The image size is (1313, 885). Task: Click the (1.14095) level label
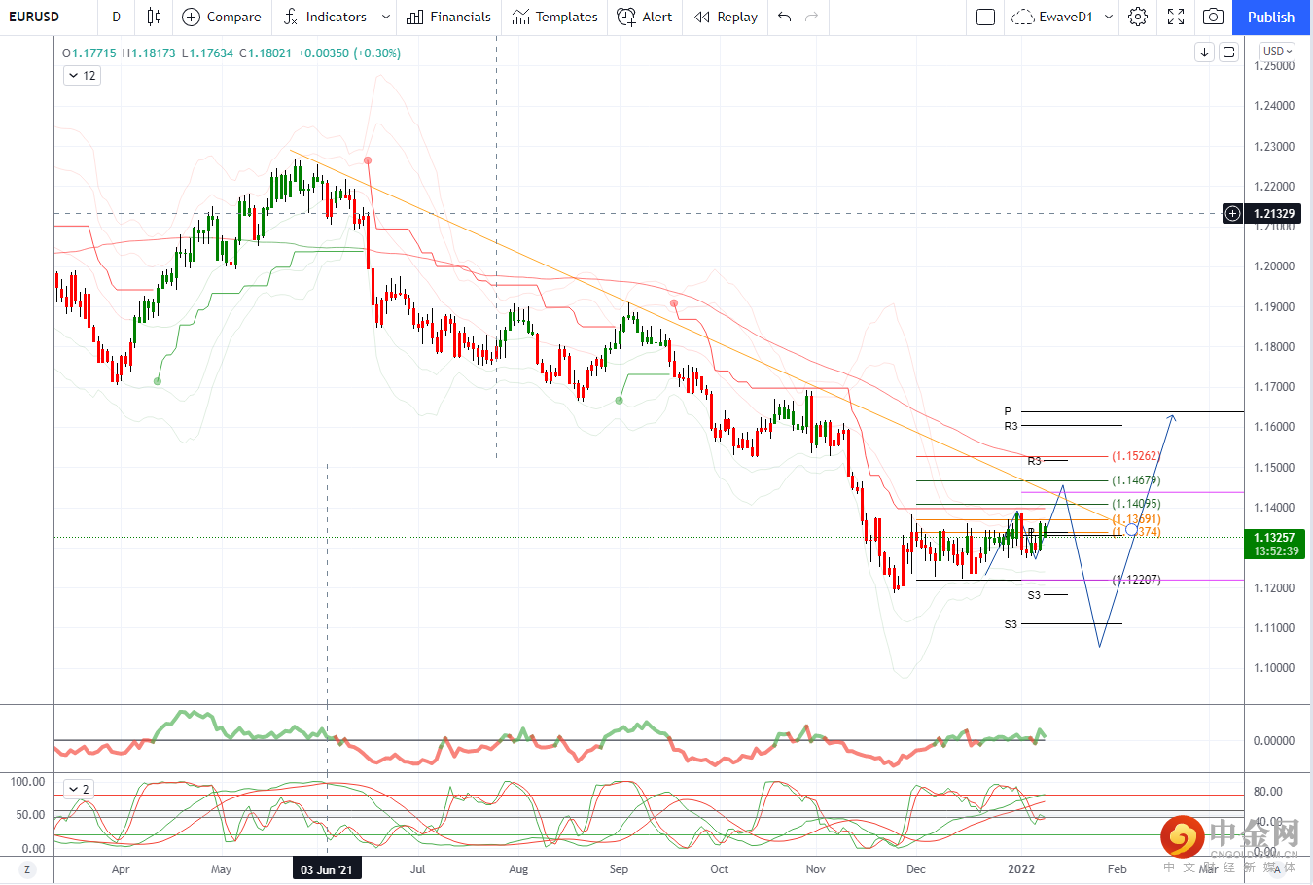[x=1136, y=504]
